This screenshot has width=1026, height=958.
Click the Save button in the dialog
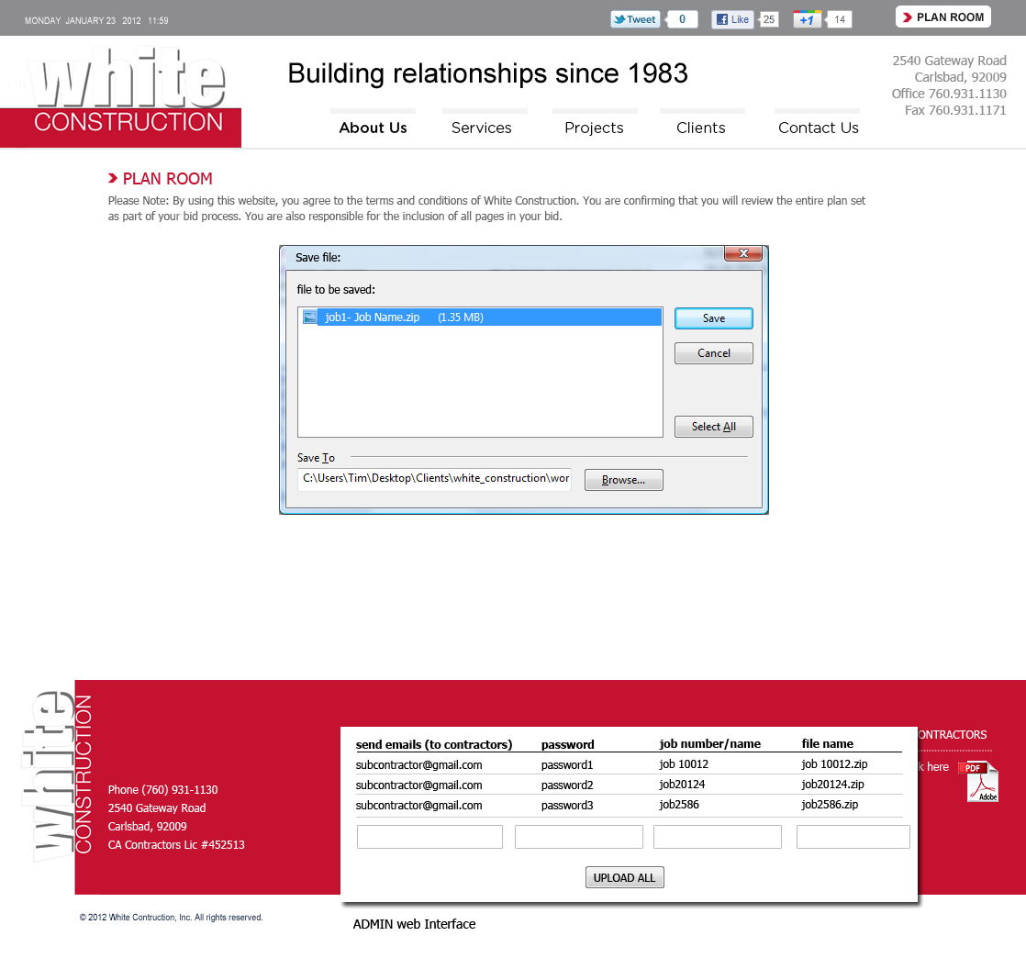[x=713, y=318]
